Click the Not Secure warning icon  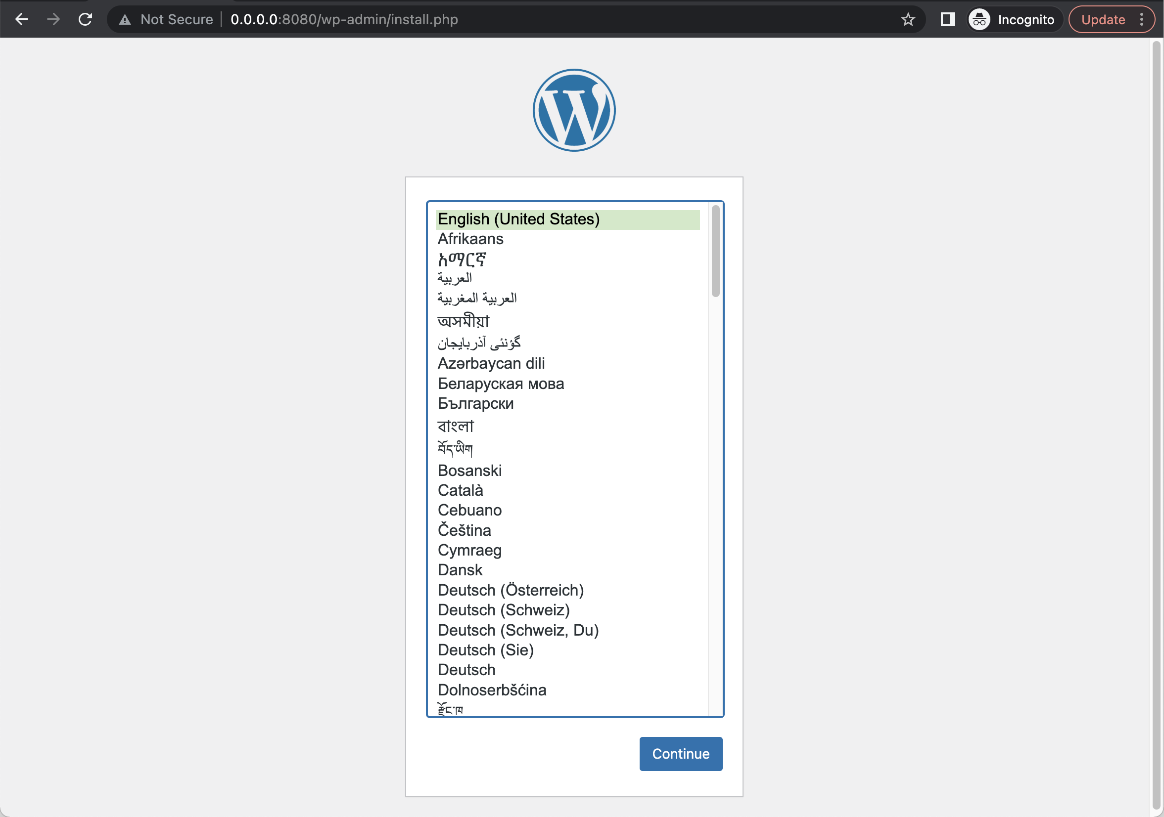tap(125, 20)
